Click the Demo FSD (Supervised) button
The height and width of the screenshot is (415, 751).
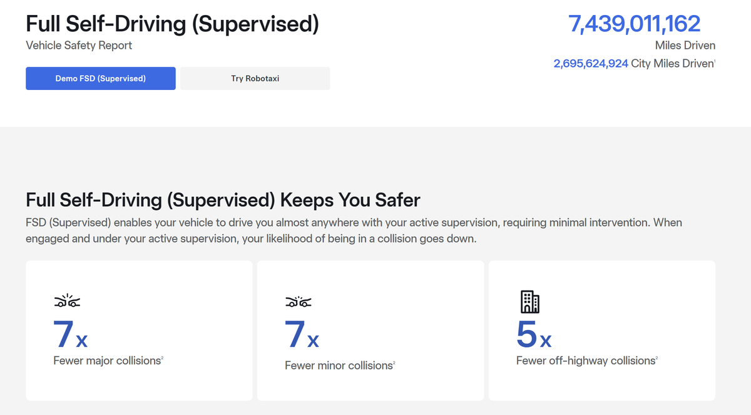point(100,79)
